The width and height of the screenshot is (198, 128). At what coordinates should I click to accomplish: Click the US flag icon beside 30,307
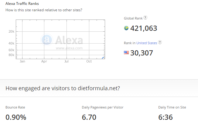point(126,53)
